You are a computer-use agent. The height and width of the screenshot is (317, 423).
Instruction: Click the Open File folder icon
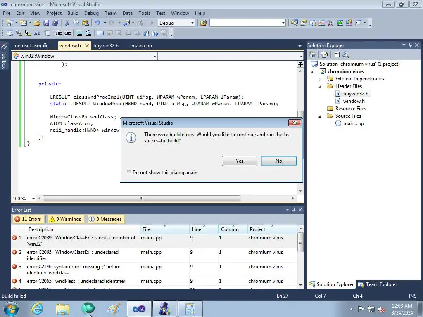point(37,23)
